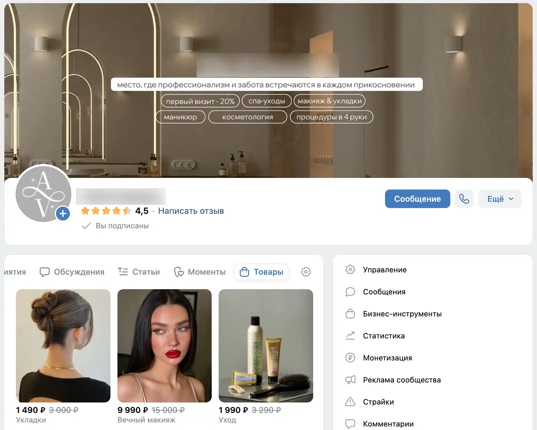Click the Укладки product title
This screenshot has height=430, width=537.
click(x=31, y=420)
